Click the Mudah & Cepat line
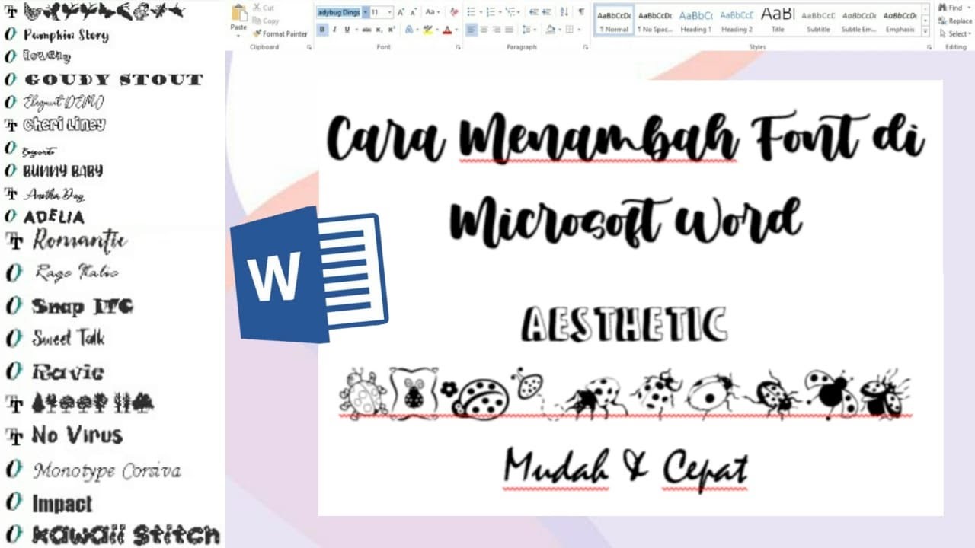975x548 pixels. (x=626, y=468)
